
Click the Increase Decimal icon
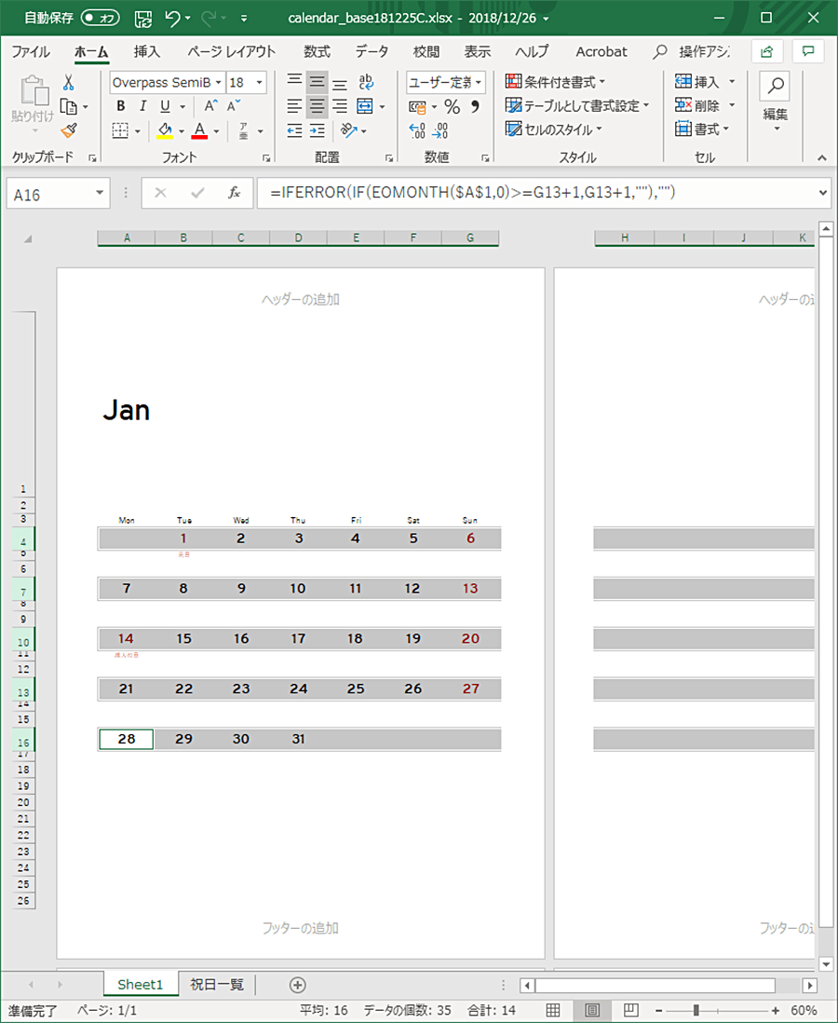click(417, 130)
